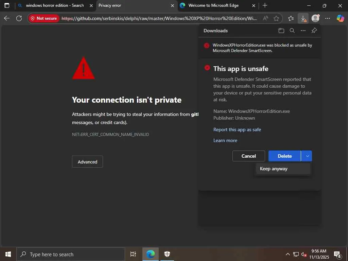The height and width of the screenshot is (261, 348).
Task: Open the tab actions menu icon
Action: point(7,5)
